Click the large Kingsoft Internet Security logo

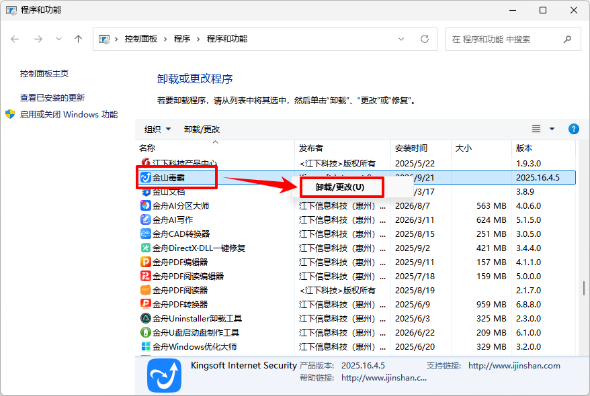tap(164, 375)
